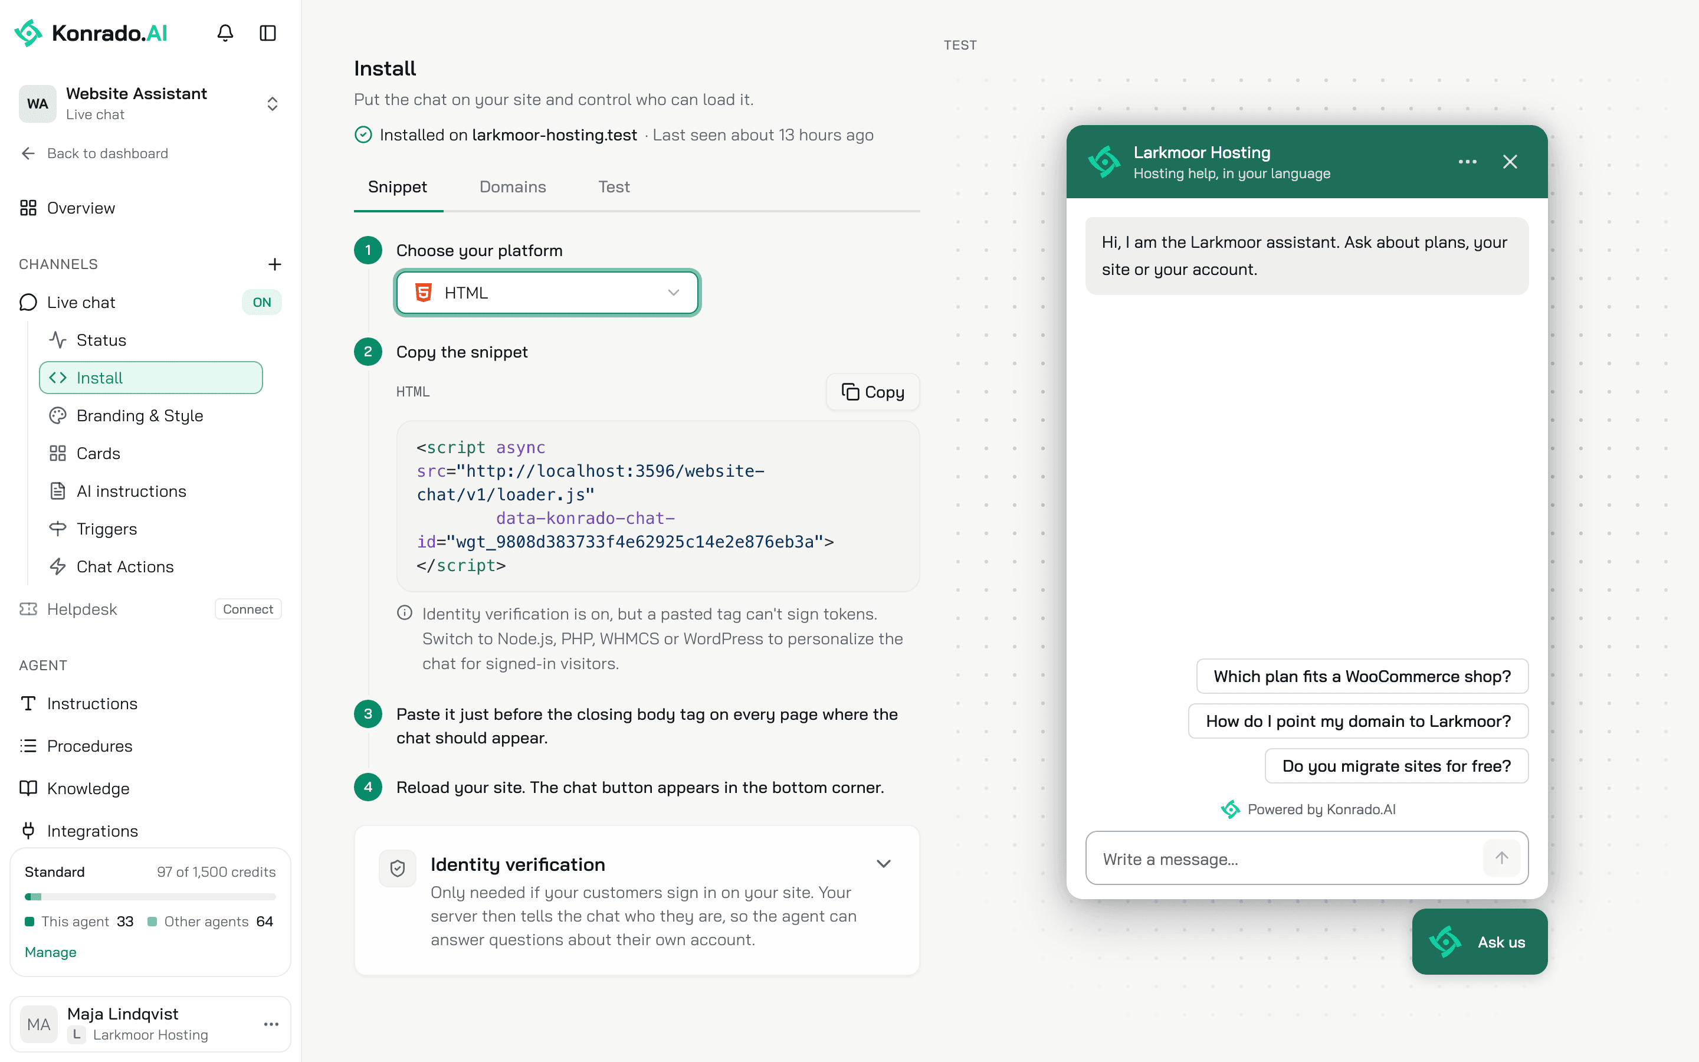Screen dimensions: 1699x1062
Task: Choose 'Do you migrate sites for free?'
Action: (1396, 766)
